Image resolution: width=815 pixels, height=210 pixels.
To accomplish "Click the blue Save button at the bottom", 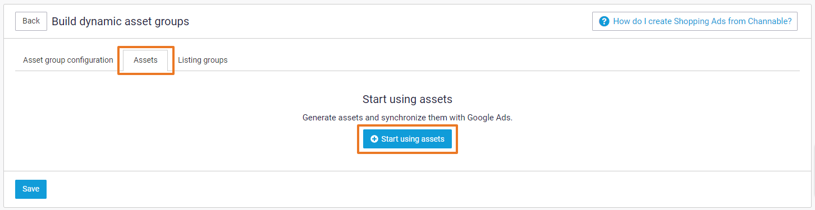I will click(x=31, y=189).
